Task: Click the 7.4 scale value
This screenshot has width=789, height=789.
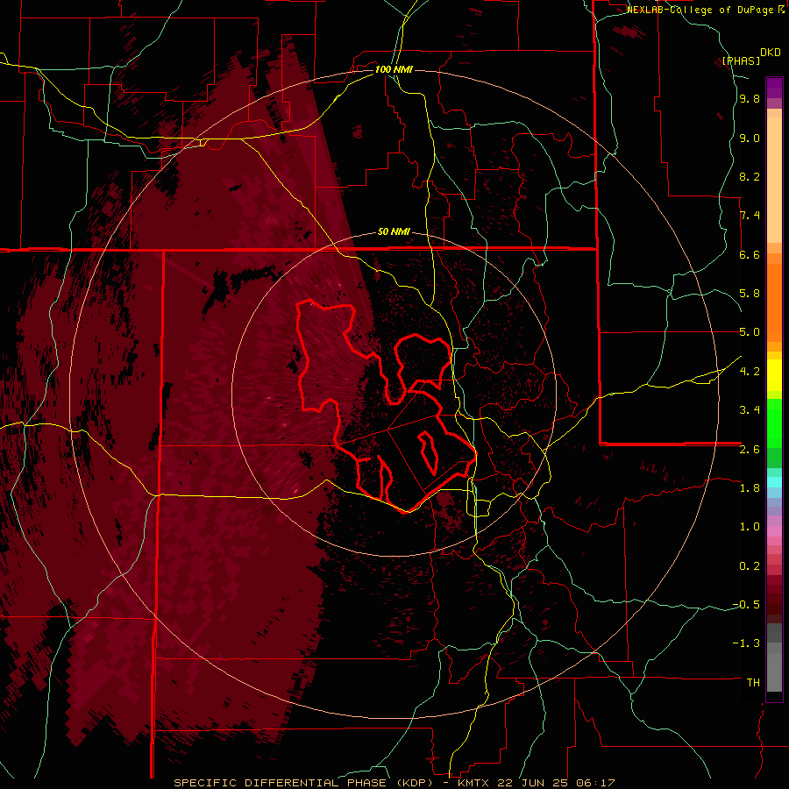Action: (750, 216)
